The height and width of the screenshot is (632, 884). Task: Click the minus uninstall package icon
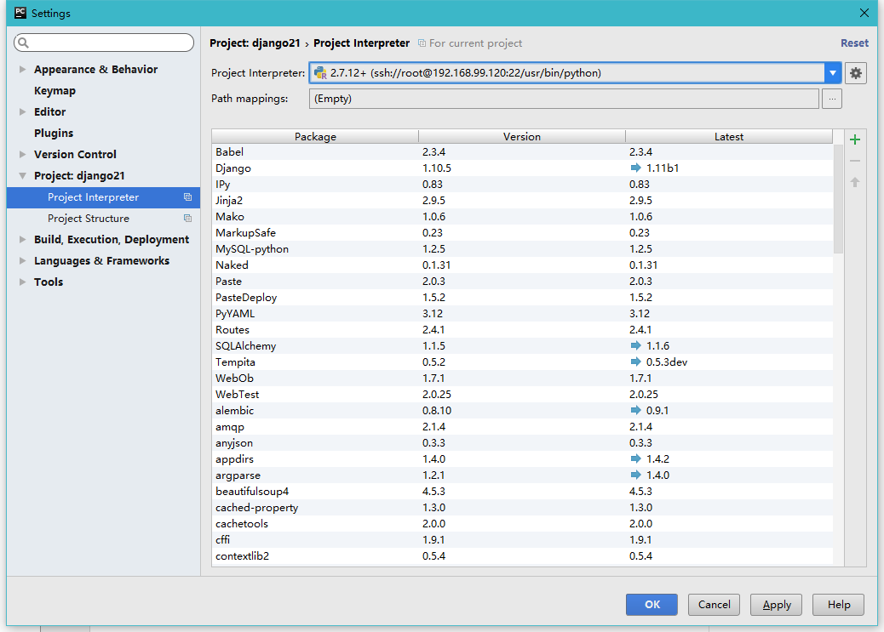855,161
